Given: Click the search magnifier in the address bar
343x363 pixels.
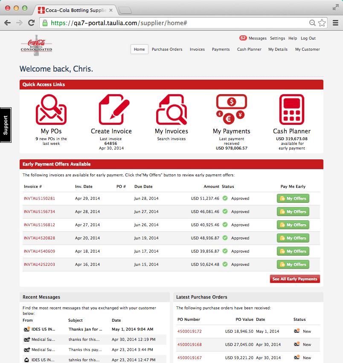Looking at the screenshot, I should point(312,23).
